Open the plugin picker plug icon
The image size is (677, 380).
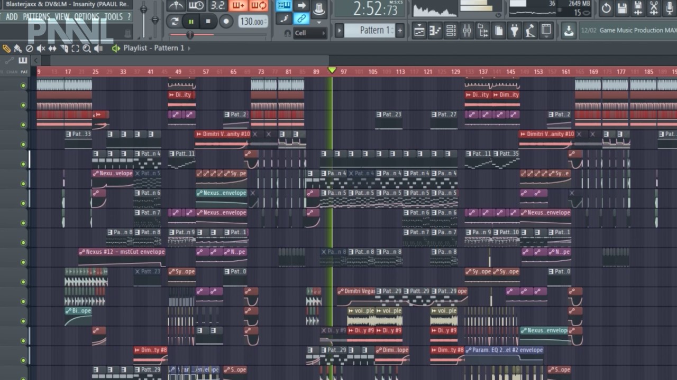tap(514, 31)
